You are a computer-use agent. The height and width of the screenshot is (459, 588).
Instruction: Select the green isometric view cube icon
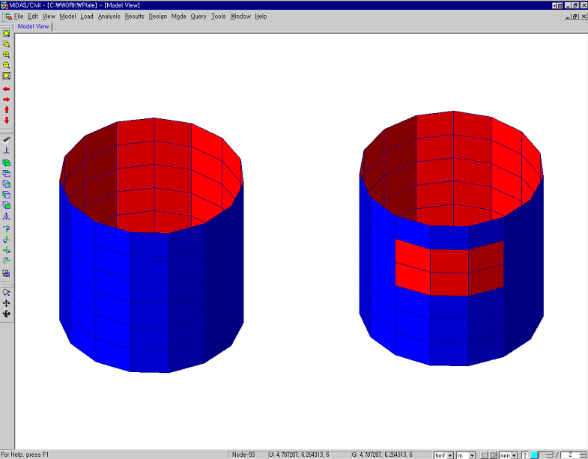pyautogui.click(x=7, y=162)
